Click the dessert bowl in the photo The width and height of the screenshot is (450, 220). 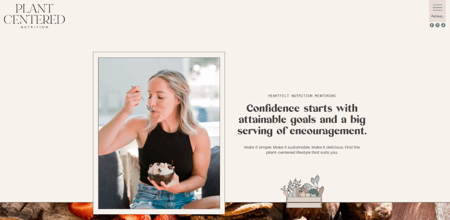coord(161,174)
